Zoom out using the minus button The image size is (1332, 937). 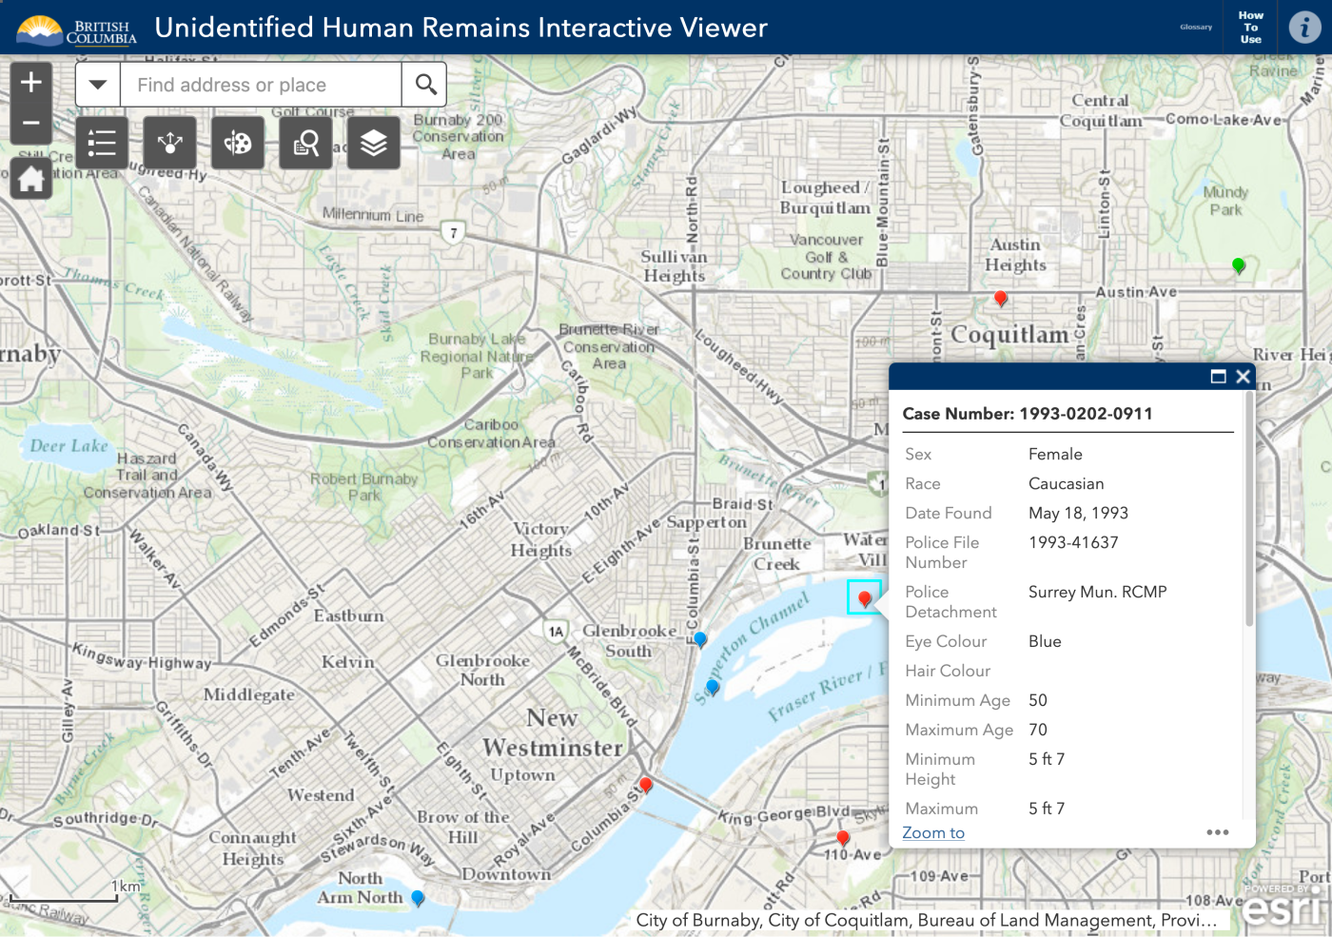click(31, 124)
